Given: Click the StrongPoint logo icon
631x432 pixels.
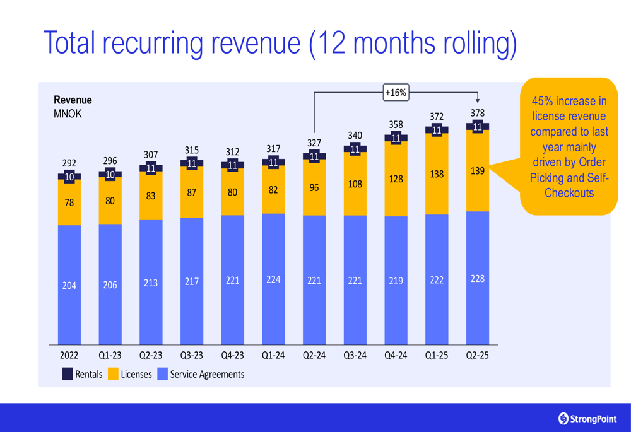Looking at the screenshot, I should (x=563, y=418).
